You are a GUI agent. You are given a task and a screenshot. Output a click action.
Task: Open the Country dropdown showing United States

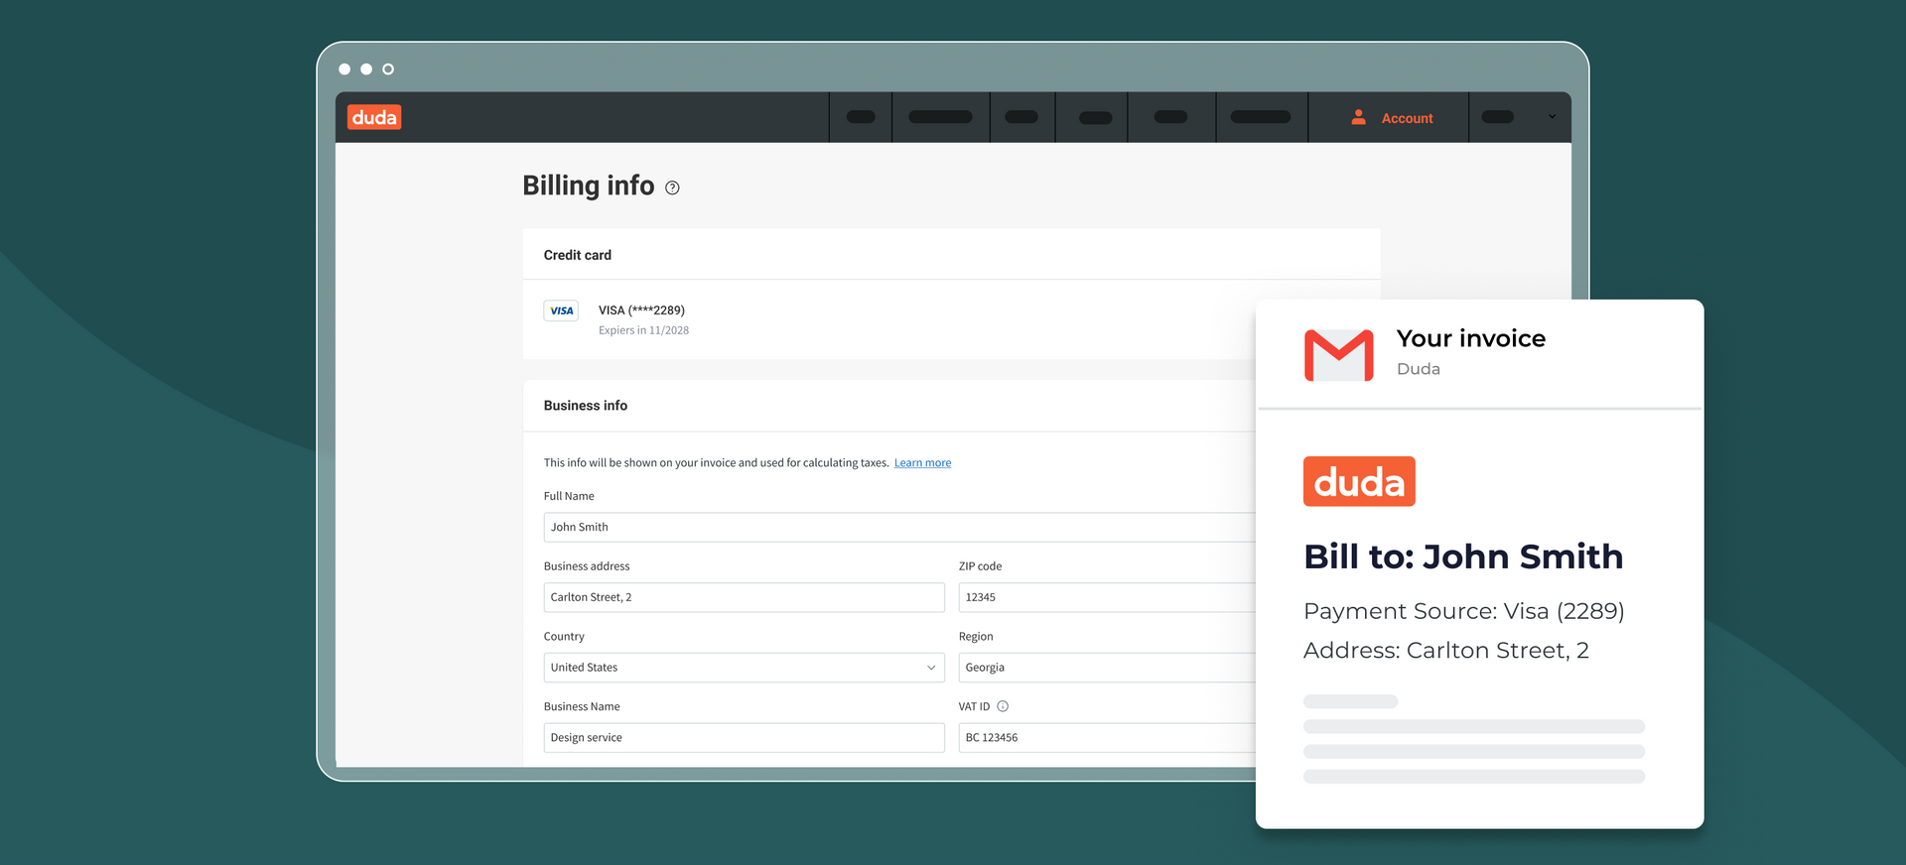pyautogui.click(x=744, y=668)
